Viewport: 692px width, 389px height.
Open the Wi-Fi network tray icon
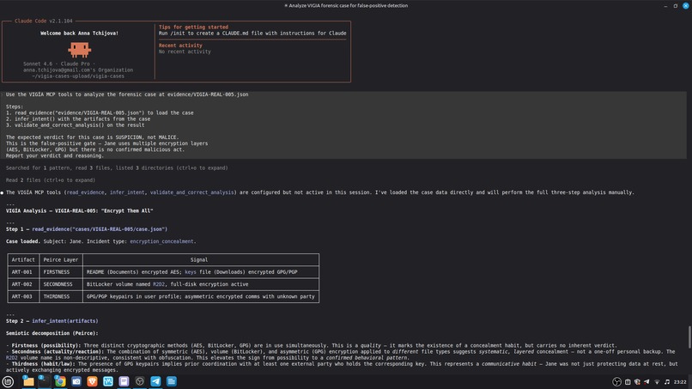pos(657,382)
